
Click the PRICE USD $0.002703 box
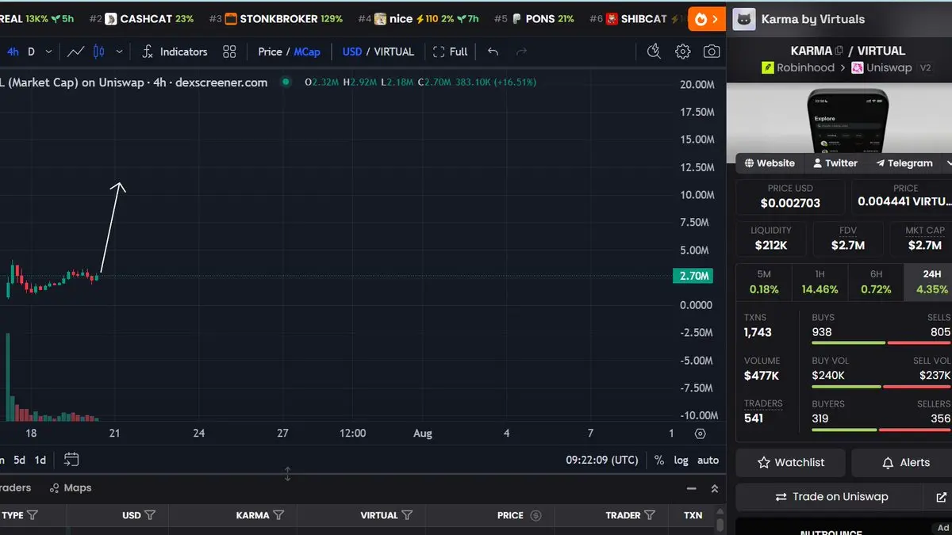[x=790, y=197]
